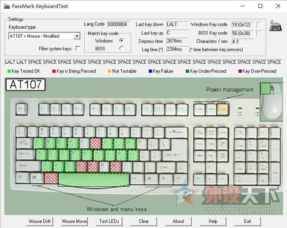Click the left Shift key on the keyboard image

coord(29,166)
